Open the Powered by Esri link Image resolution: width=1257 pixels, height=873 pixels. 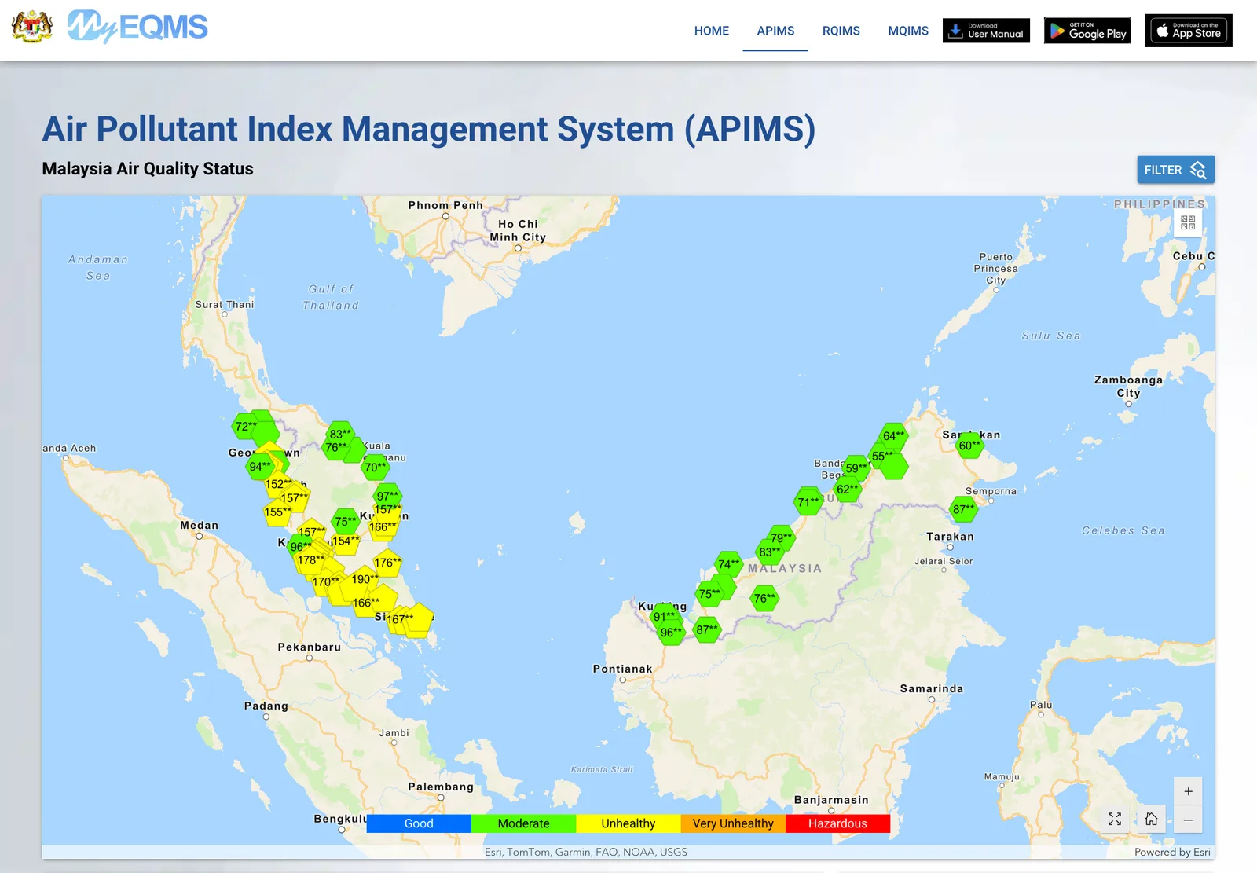point(1172,852)
